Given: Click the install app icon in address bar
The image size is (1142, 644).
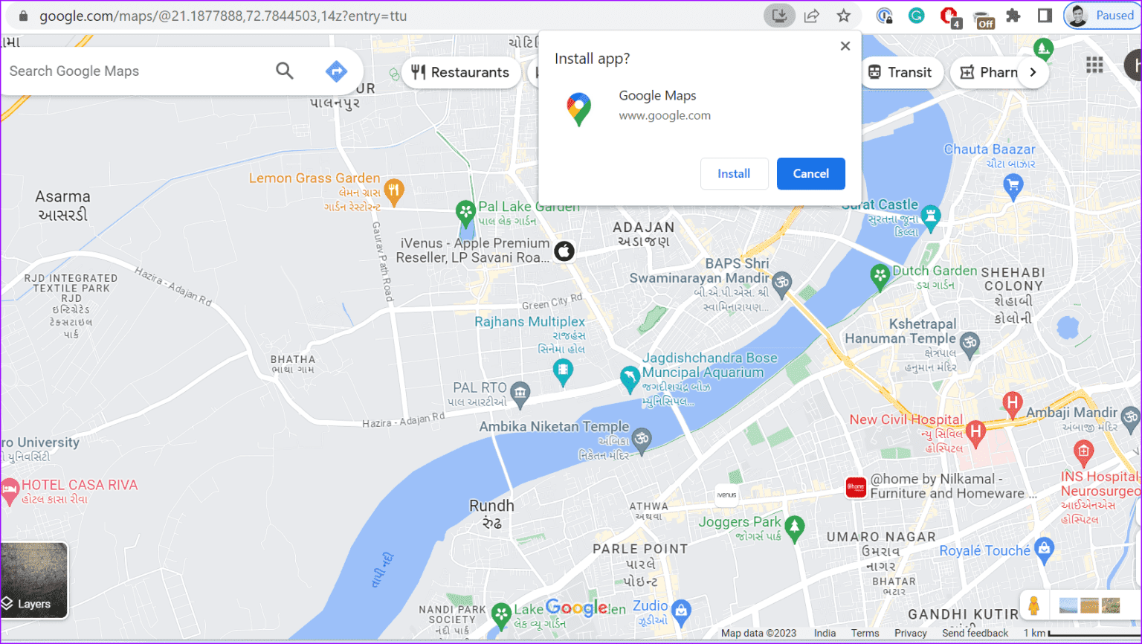Looking at the screenshot, I should 779,16.
